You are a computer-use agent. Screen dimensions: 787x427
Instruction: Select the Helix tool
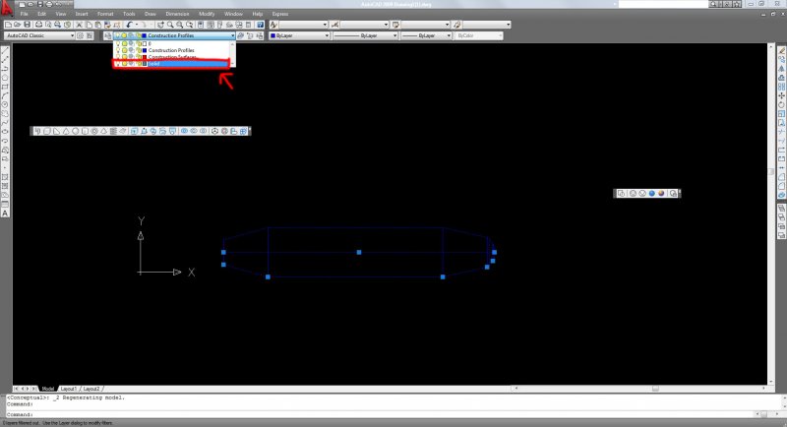coord(113,131)
